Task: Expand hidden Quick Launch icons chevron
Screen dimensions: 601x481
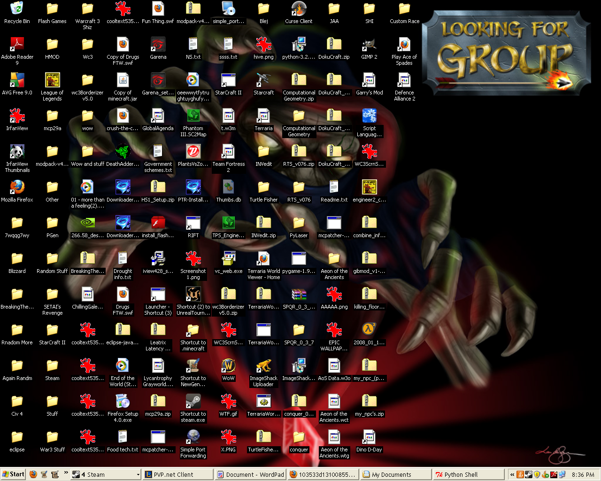Action: click(x=66, y=473)
